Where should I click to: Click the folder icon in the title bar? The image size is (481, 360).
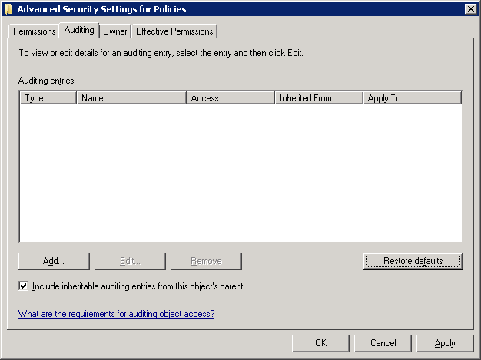pyautogui.click(x=8, y=9)
